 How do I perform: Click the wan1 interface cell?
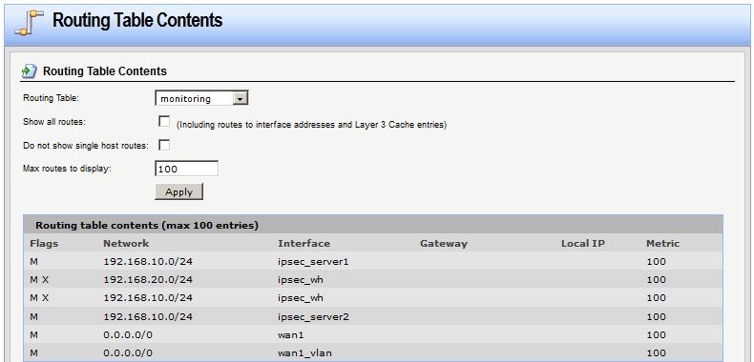coord(291,335)
